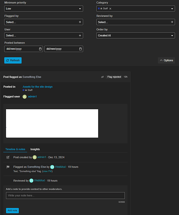Open the Minimum priority dropdown
This screenshot has width=179, height=215.
point(43,9)
